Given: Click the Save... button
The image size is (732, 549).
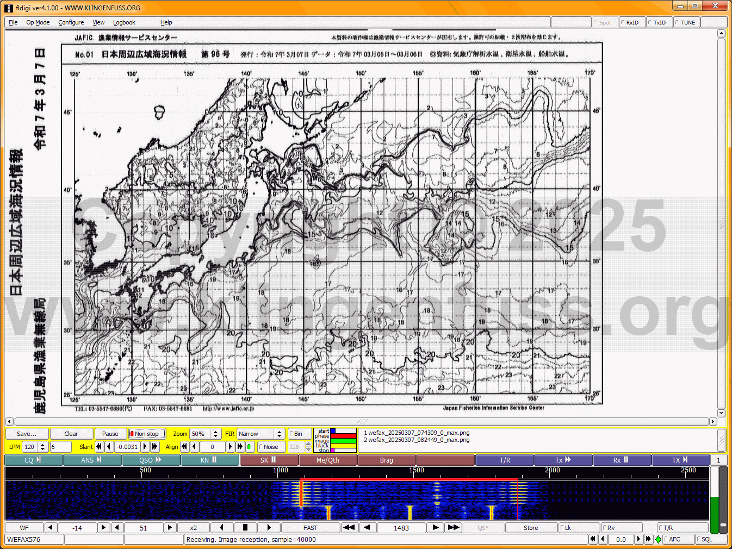Looking at the screenshot, I should pyautogui.click(x=27, y=434).
